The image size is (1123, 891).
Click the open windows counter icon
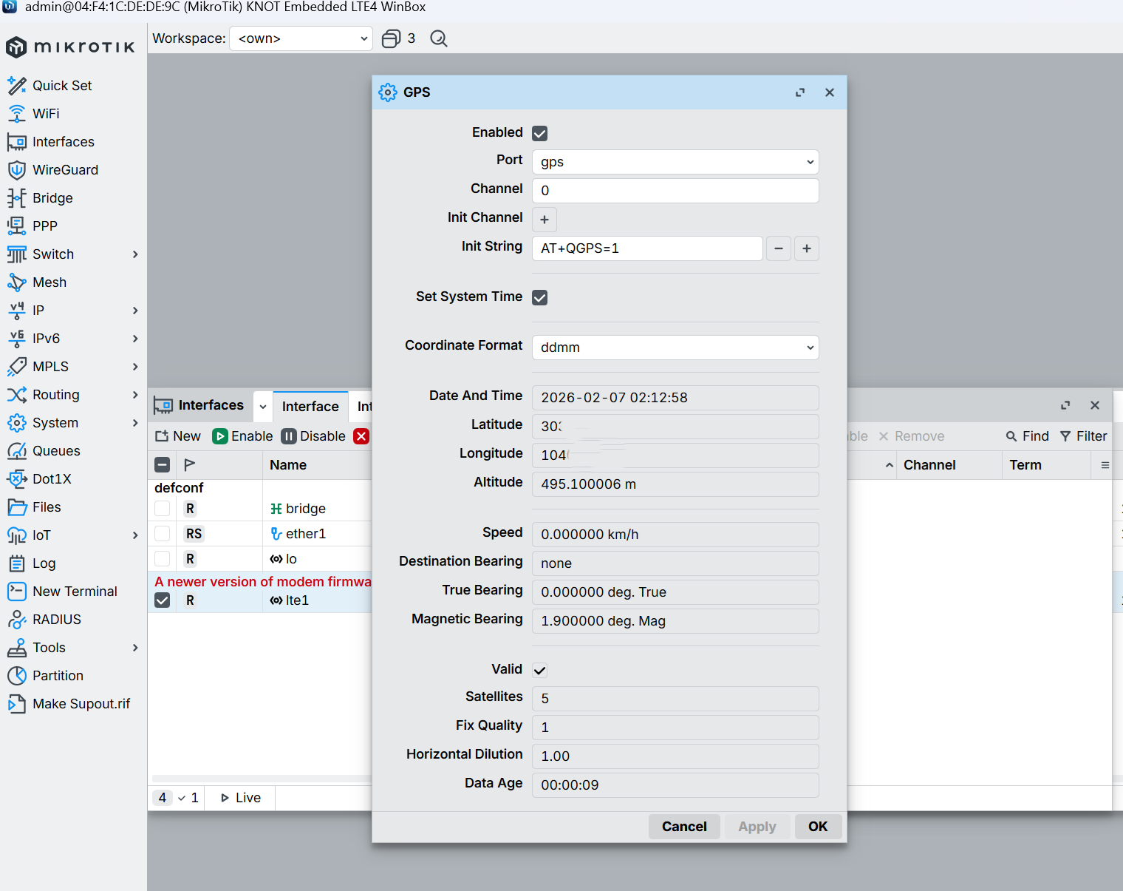point(392,38)
